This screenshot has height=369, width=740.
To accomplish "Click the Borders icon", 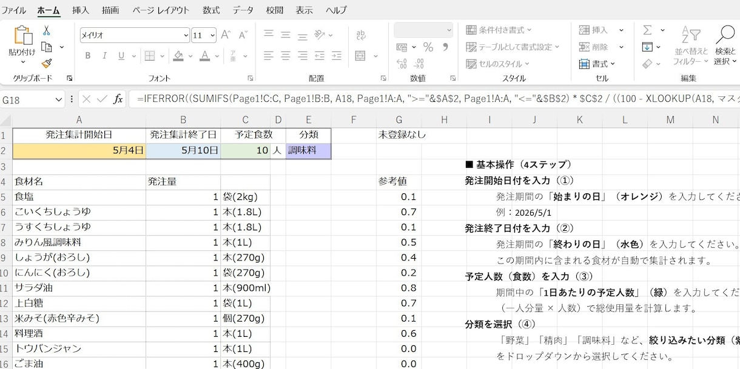I will click(150, 56).
